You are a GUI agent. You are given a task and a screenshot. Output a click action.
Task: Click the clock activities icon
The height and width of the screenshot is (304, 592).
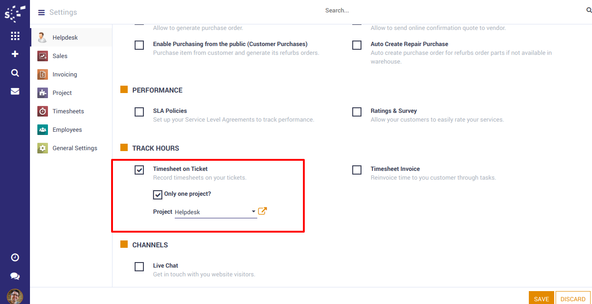[15, 257]
